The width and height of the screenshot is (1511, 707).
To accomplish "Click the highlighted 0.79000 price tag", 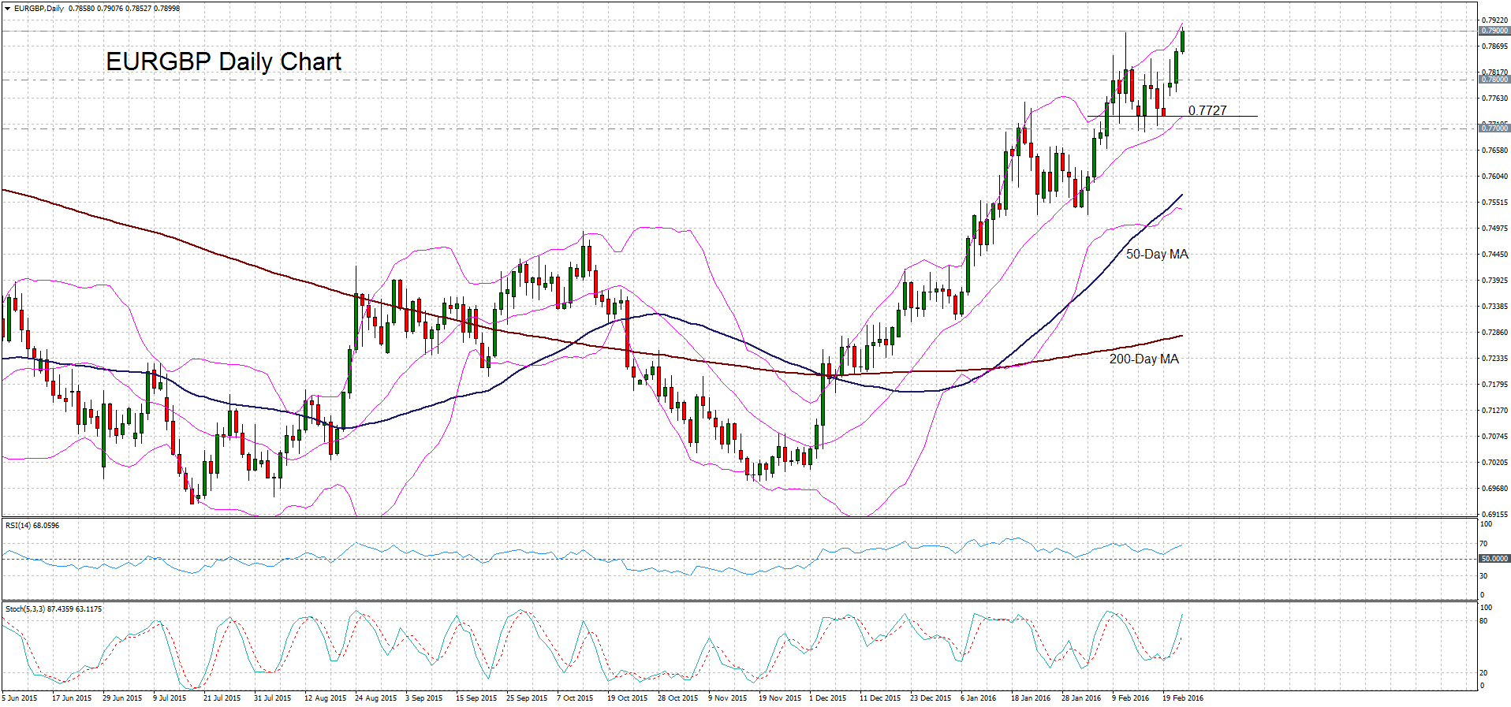I will pyautogui.click(x=1494, y=31).
